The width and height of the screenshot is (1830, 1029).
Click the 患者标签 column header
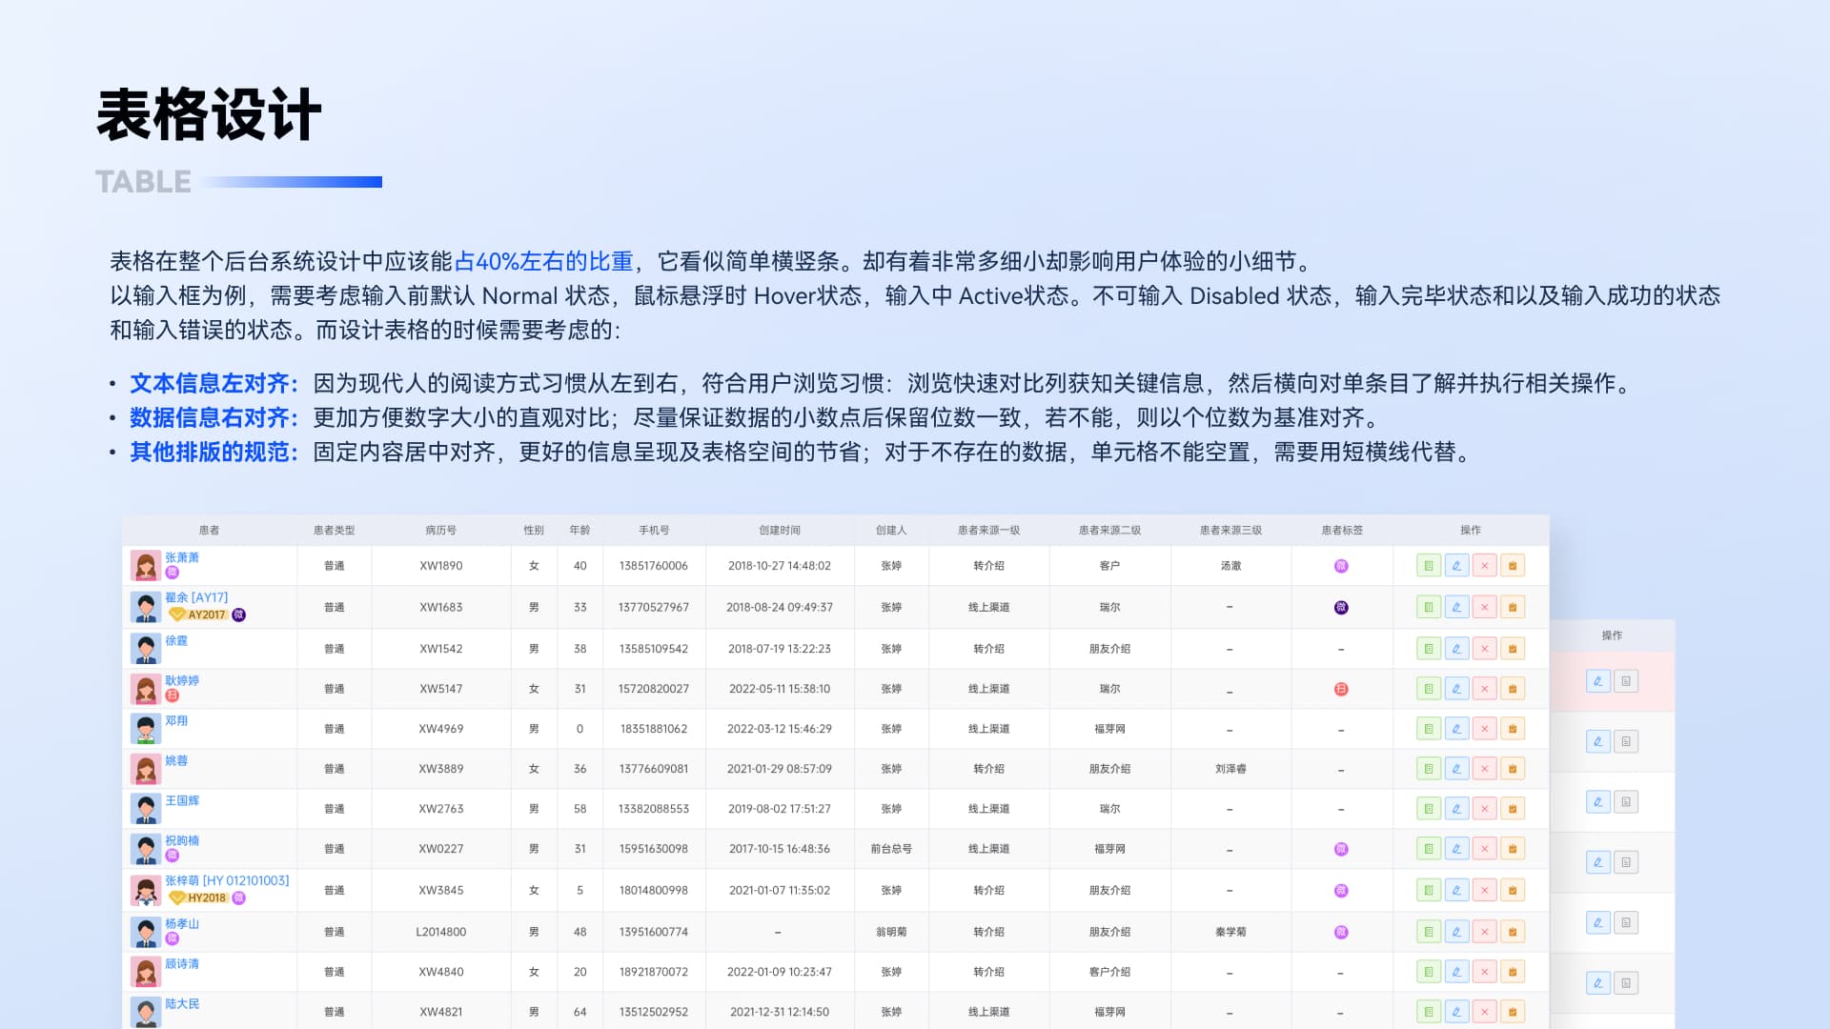tap(1341, 530)
